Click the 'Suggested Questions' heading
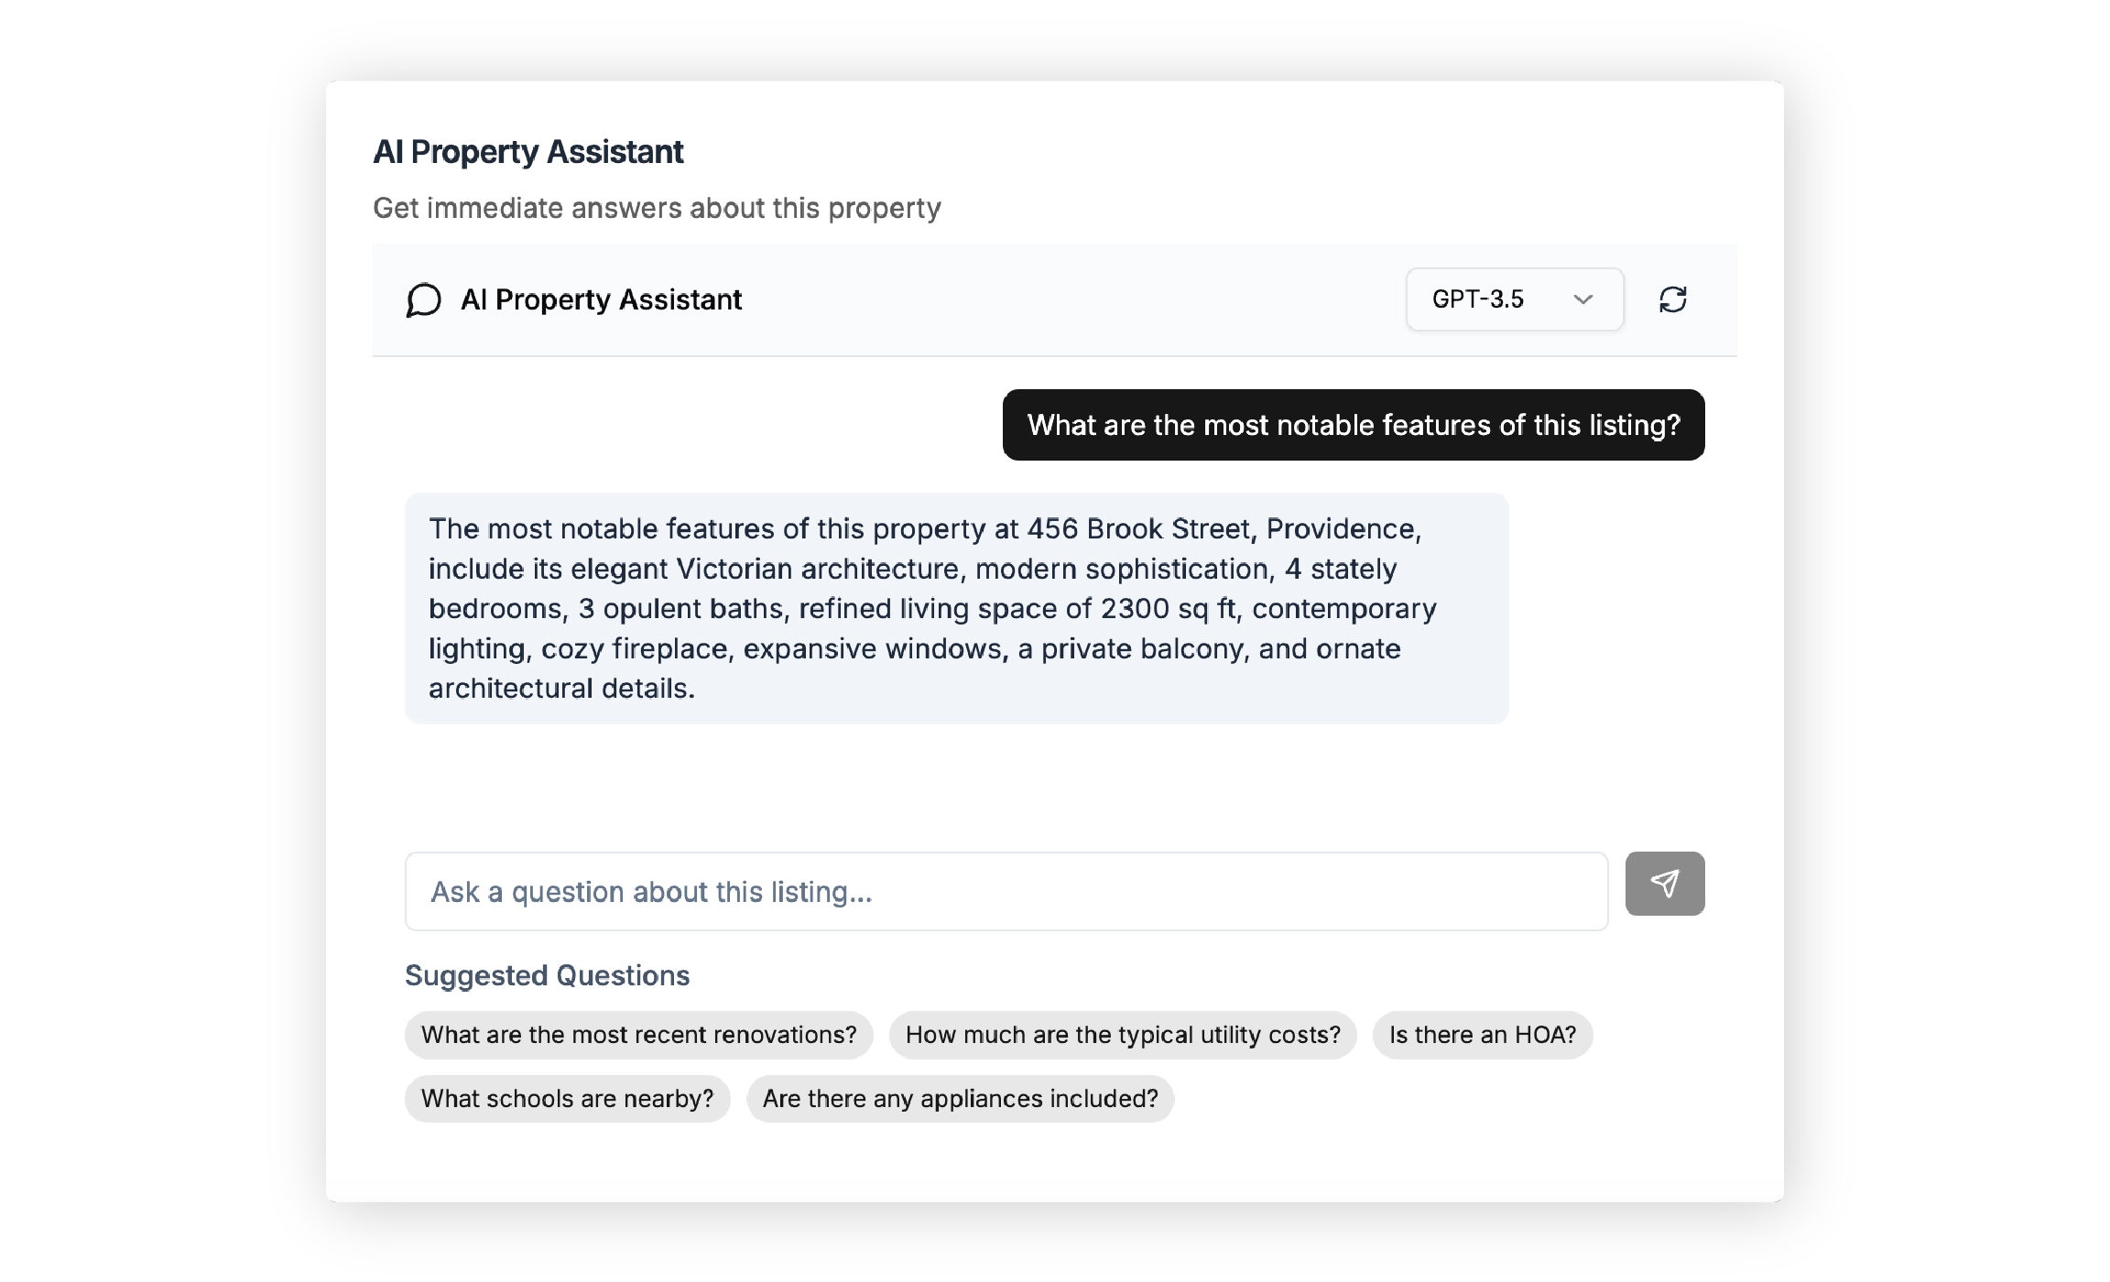The height and width of the screenshot is (1282, 2110). pyautogui.click(x=548, y=974)
